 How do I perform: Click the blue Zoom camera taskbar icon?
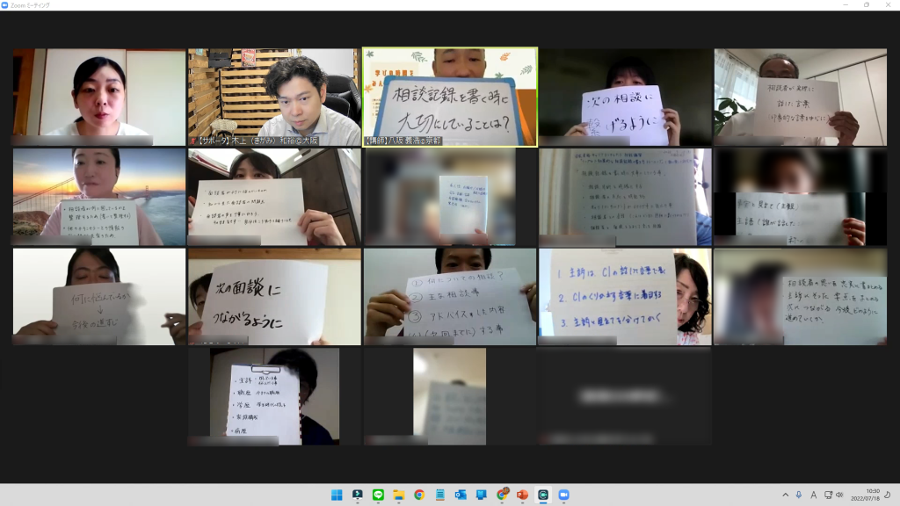coord(563,495)
